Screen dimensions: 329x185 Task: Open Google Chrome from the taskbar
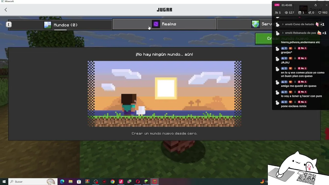click(113, 182)
